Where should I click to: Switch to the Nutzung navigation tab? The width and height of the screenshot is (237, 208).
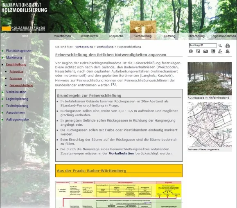click(x=170, y=36)
